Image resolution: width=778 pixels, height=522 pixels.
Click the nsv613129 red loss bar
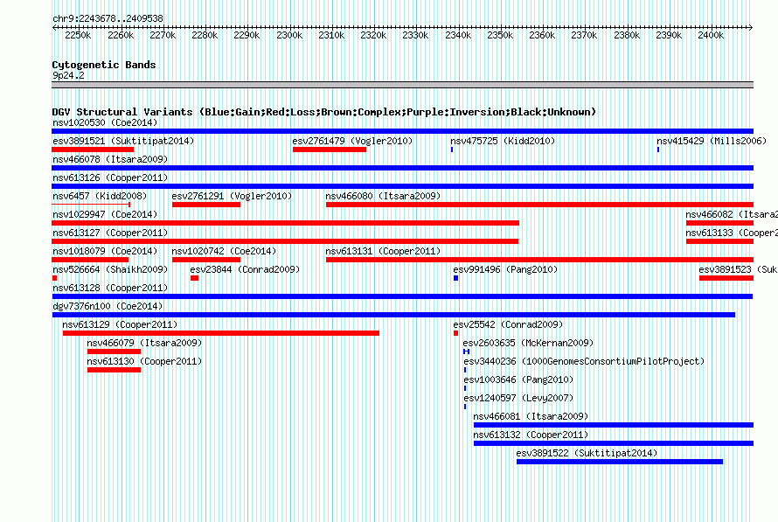point(221,333)
